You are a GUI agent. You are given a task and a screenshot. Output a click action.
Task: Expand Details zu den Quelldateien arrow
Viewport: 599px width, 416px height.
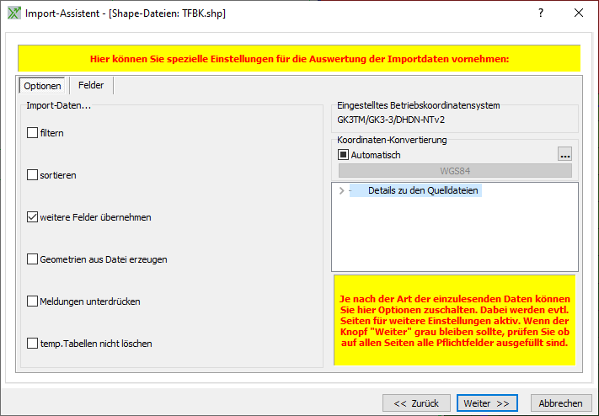(341, 191)
